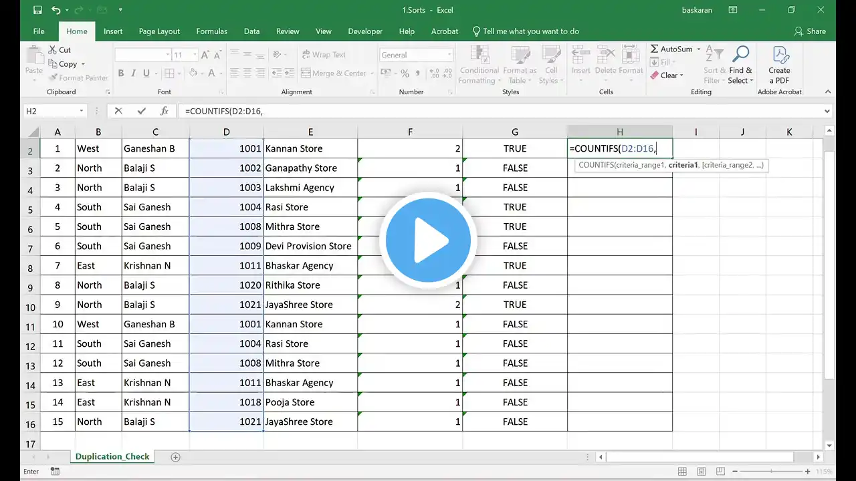
Task: Open the Duplication_Check sheet tab
Action: (112, 457)
